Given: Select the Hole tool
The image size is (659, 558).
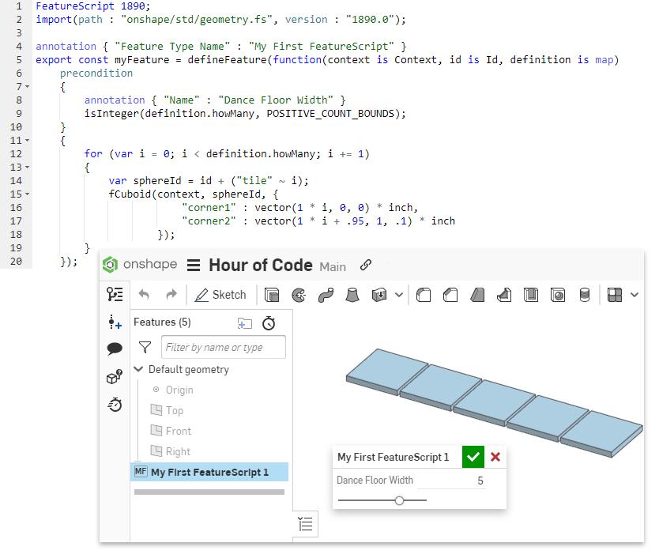Looking at the screenshot, I should pyautogui.click(x=559, y=294).
